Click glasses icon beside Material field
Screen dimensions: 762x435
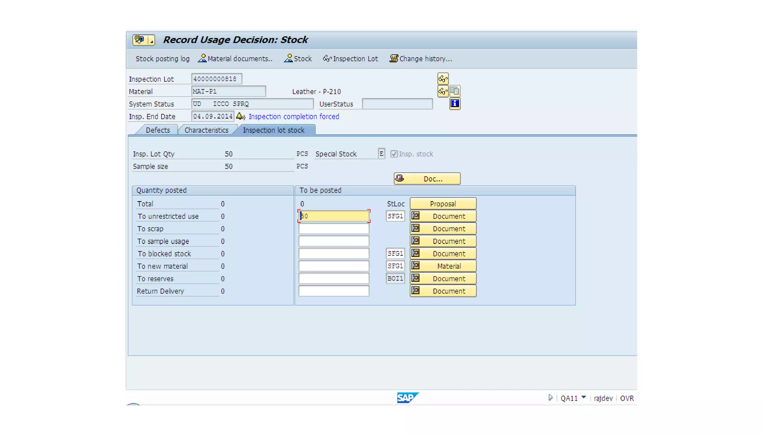[x=443, y=91]
